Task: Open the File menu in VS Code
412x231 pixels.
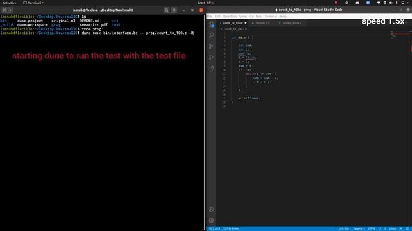Action: pyautogui.click(x=210, y=17)
